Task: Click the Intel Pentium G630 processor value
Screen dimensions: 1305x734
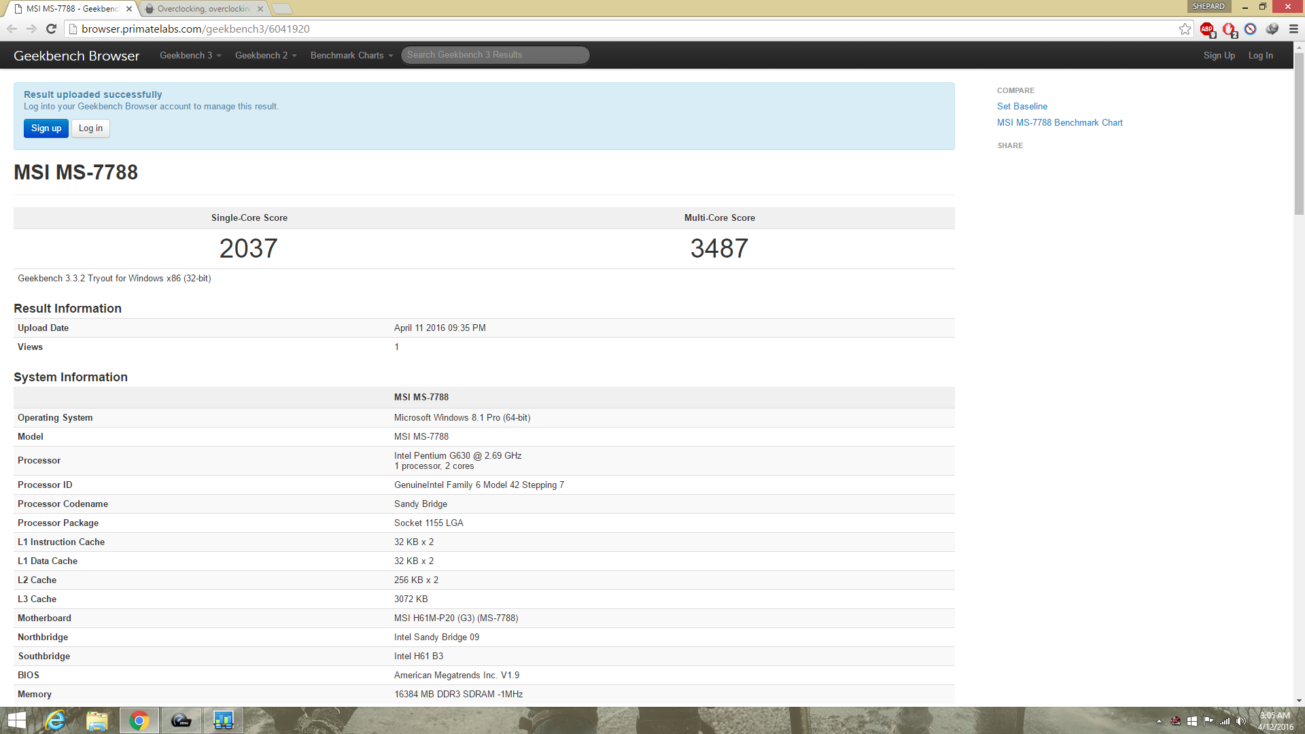Action: pos(457,455)
